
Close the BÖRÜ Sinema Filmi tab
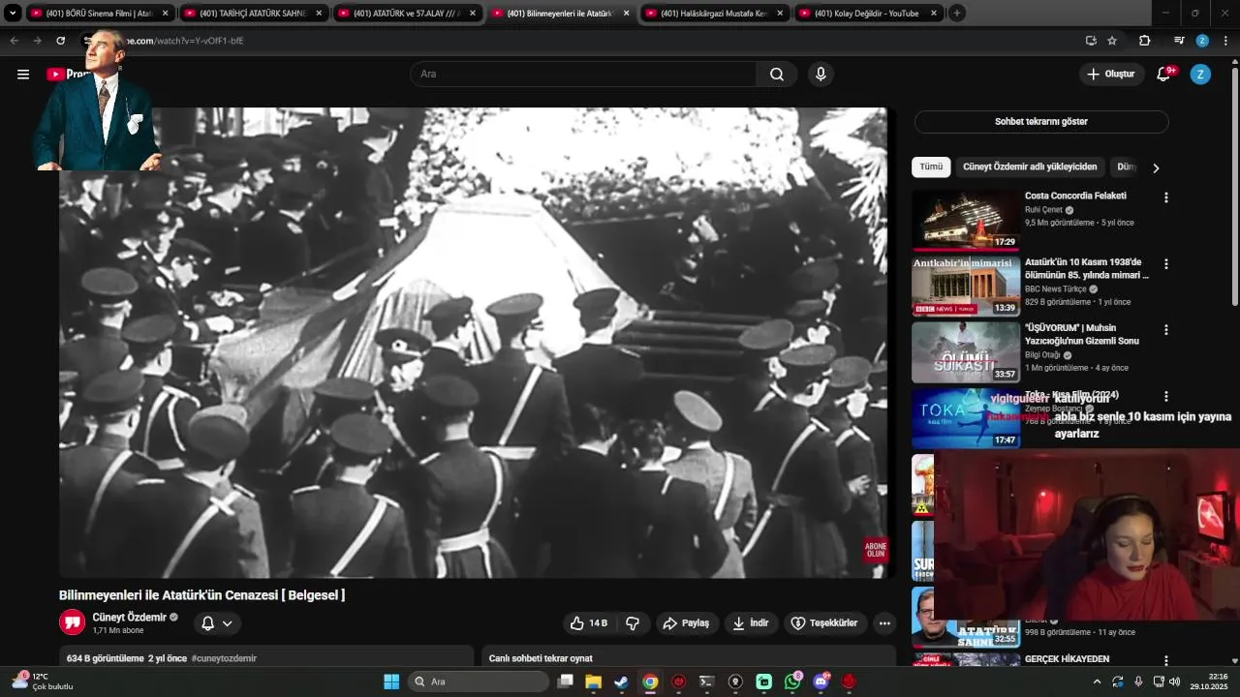pyautogui.click(x=165, y=14)
